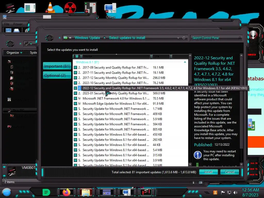Sort updates by the Name column header

tap(116, 56)
